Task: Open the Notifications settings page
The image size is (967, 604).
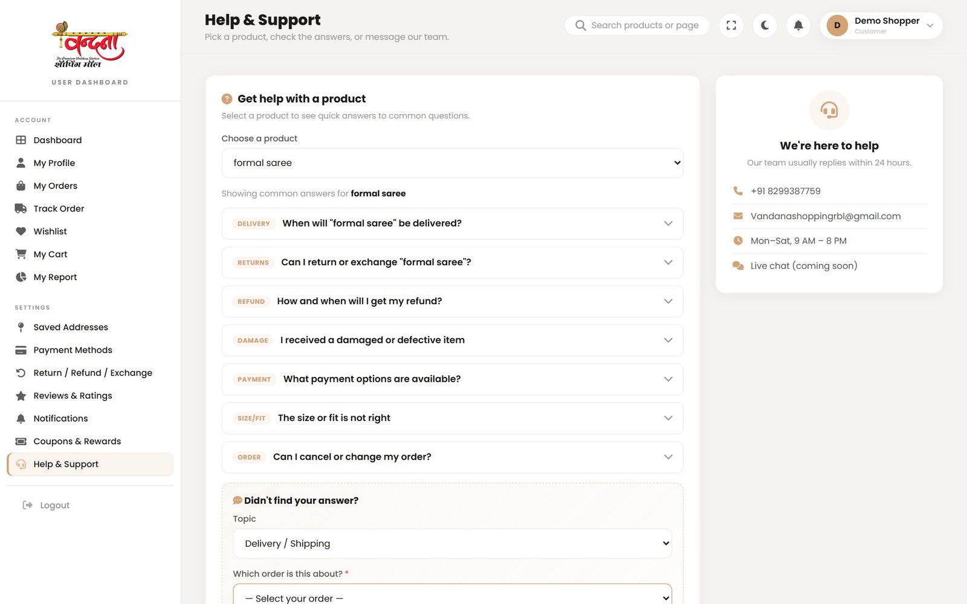Action: (90, 419)
